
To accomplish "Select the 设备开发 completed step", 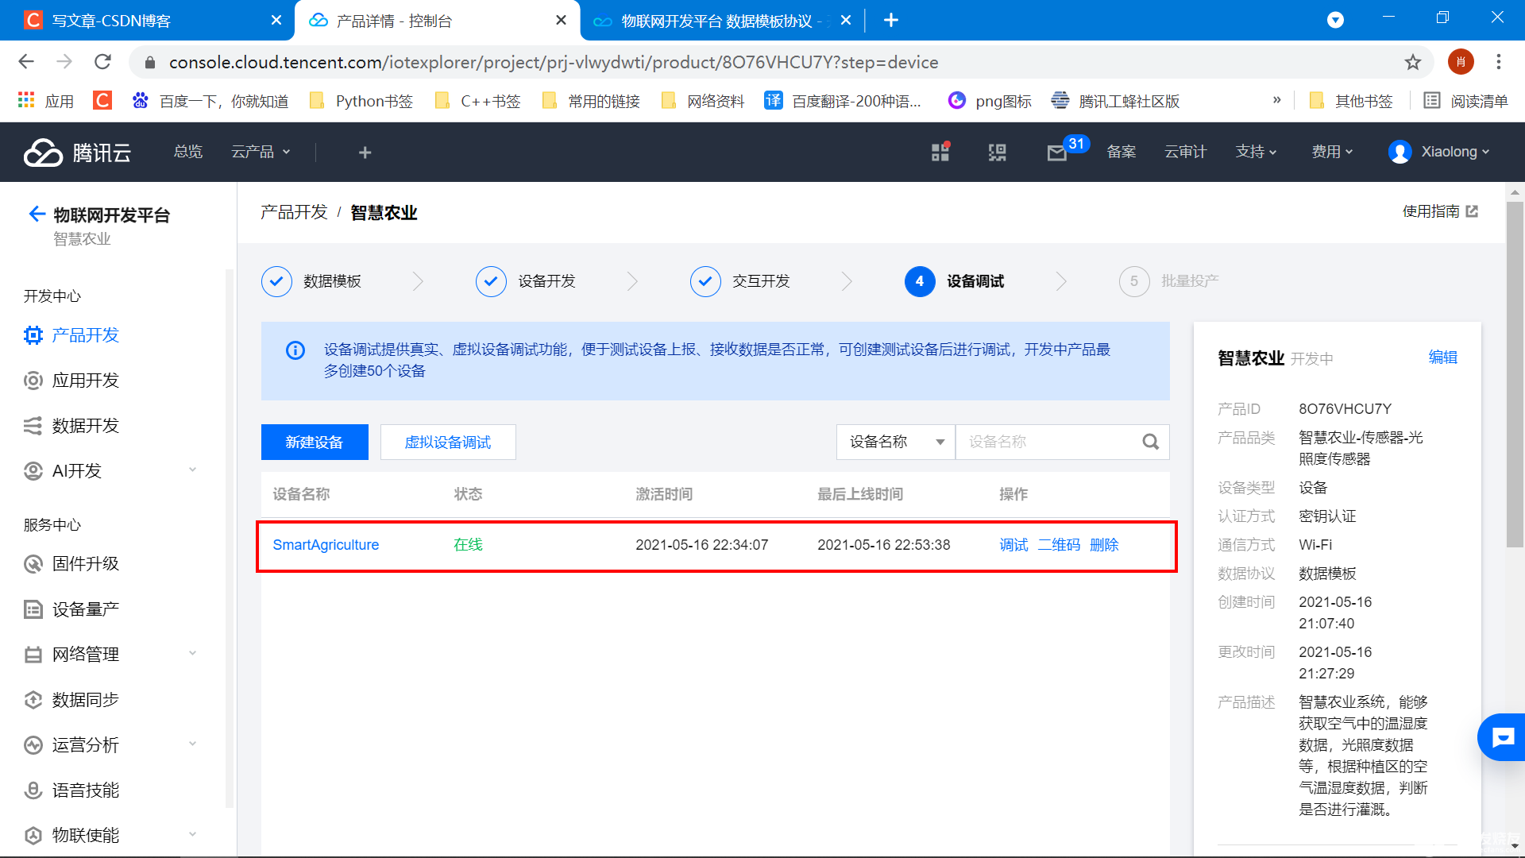I will (x=491, y=281).
